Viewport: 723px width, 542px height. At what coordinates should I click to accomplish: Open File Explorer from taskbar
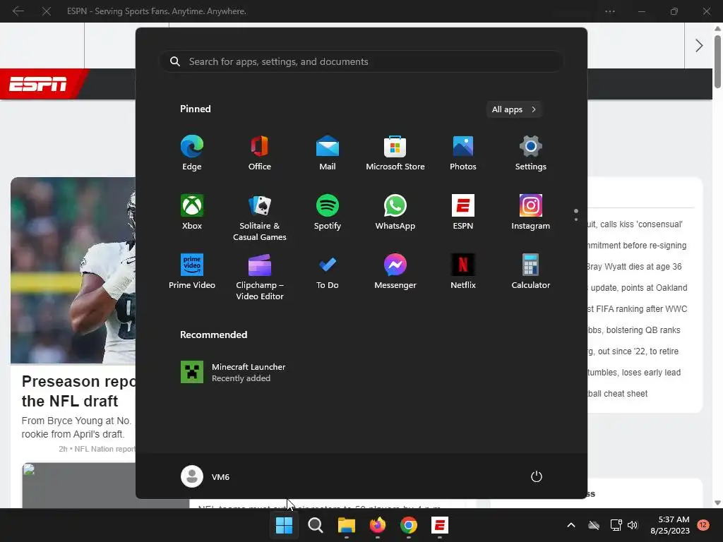coord(346,525)
